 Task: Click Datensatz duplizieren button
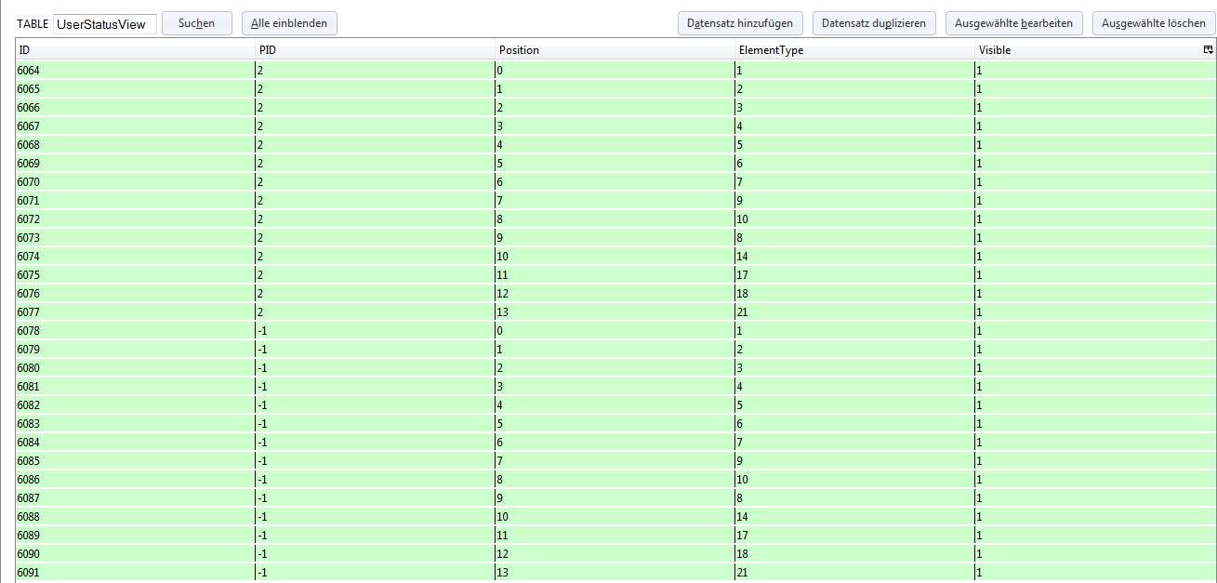point(874,23)
